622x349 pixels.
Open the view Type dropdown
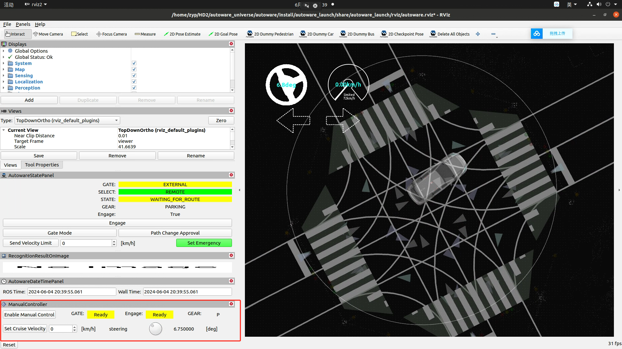[x=67, y=121]
